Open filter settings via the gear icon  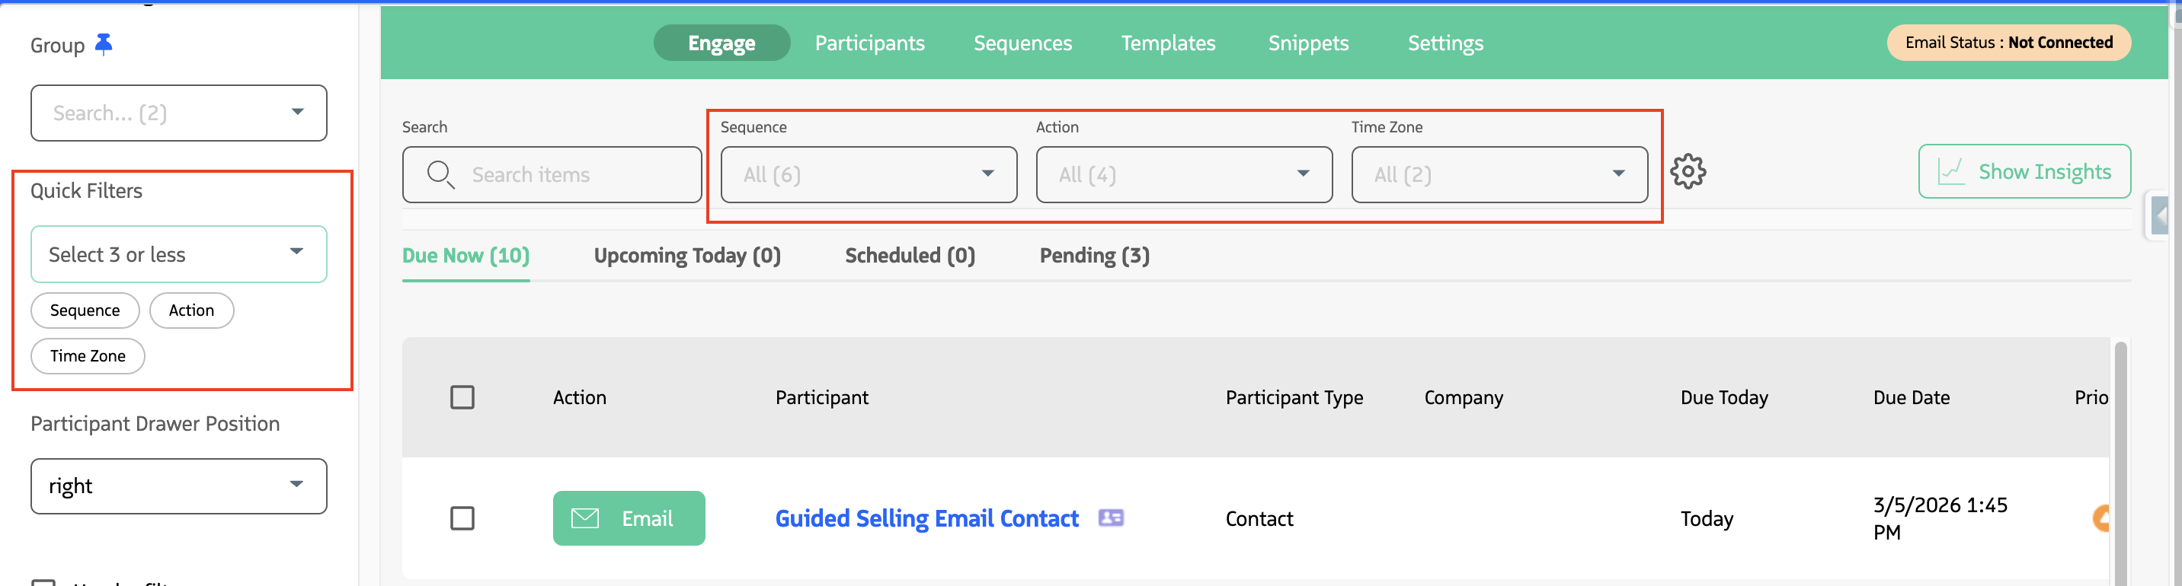[x=1687, y=173]
